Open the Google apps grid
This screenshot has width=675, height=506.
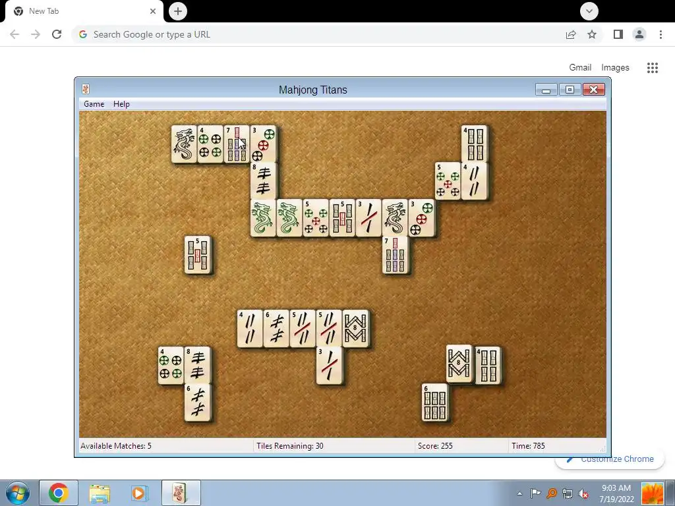(652, 68)
